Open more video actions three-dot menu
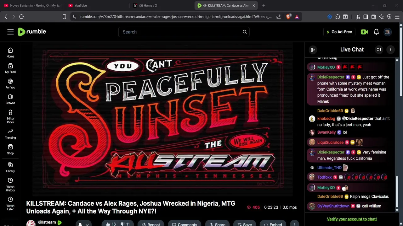The width and height of the screenshot is (403, 226). [x=294, y=224]
